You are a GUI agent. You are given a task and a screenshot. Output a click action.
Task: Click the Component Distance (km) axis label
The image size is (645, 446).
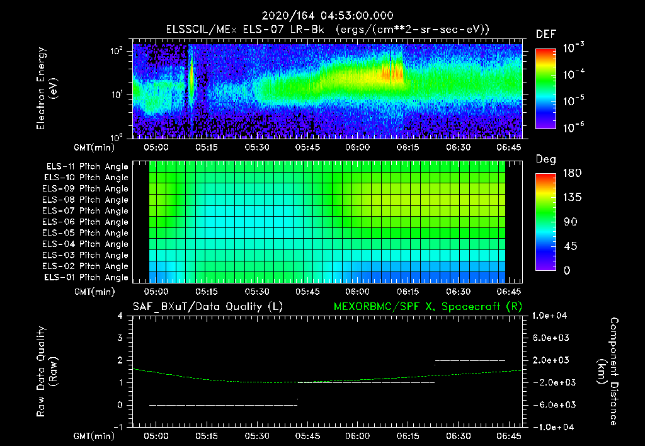point(608,372)
